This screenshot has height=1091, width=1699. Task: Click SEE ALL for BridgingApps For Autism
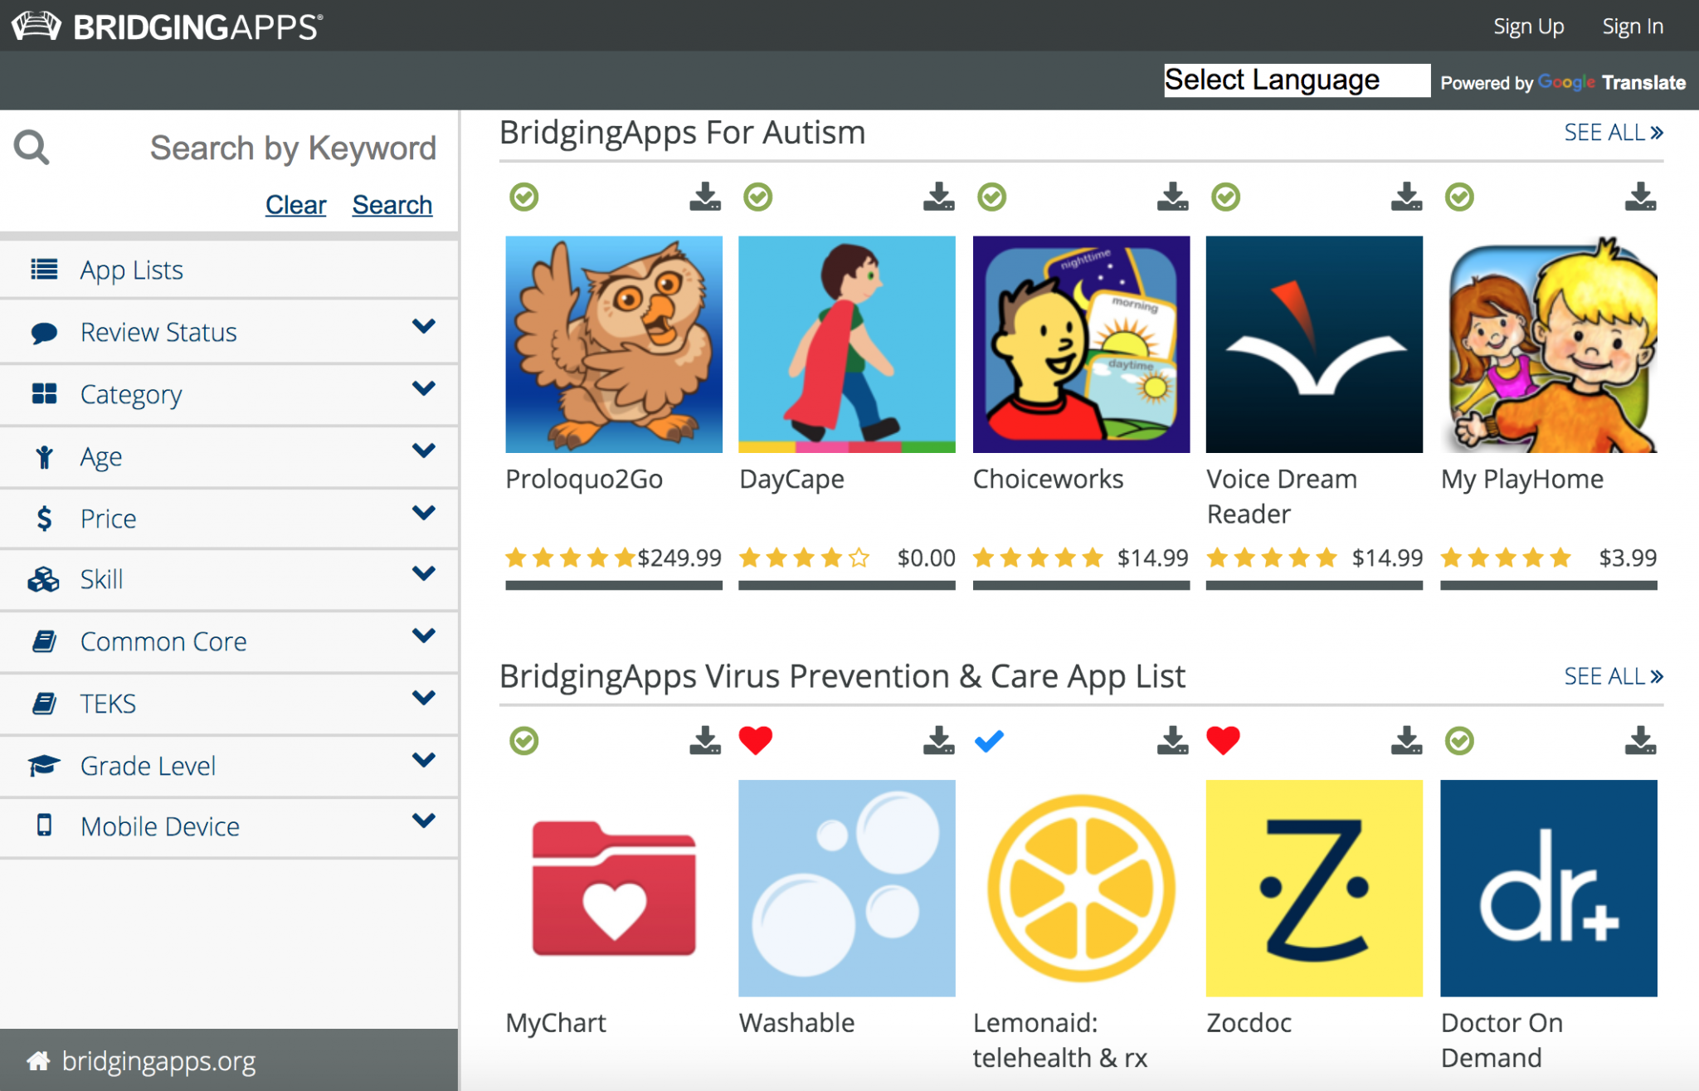[1613, 132]
